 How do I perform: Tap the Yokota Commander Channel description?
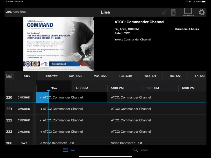133,40
